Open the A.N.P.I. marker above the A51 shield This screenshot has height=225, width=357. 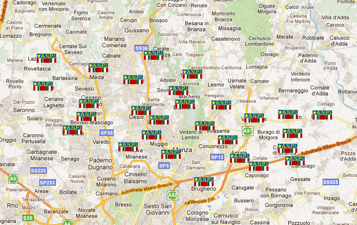tap(254, 118)
